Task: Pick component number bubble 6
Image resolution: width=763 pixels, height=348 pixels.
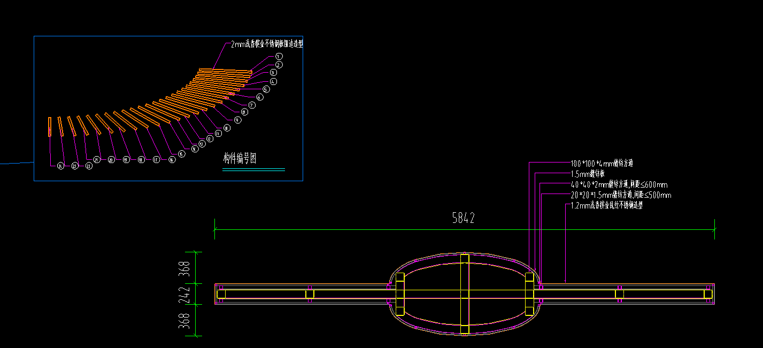Action: 260,97
